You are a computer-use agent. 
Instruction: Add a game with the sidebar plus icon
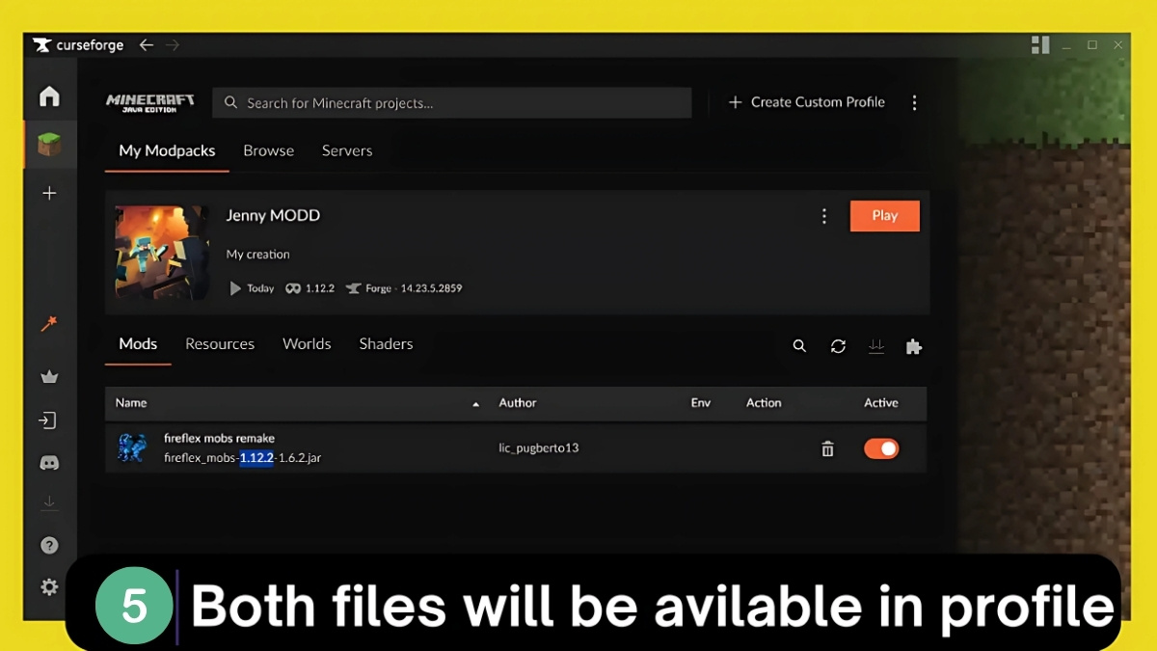click(49, 193)
